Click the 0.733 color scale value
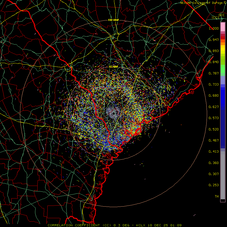The image size is (227, 227). (214, 84)
